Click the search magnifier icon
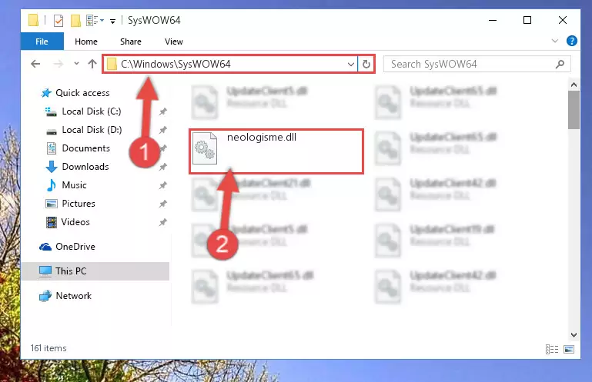Image resolution: width=592 pixels, height=382 pixels. (560, 64)
